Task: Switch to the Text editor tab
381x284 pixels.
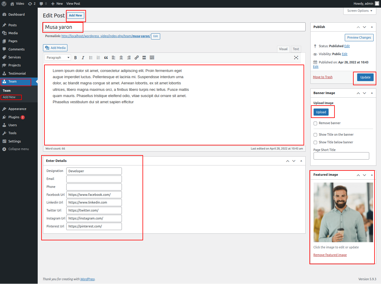Action: coord(296,49)
